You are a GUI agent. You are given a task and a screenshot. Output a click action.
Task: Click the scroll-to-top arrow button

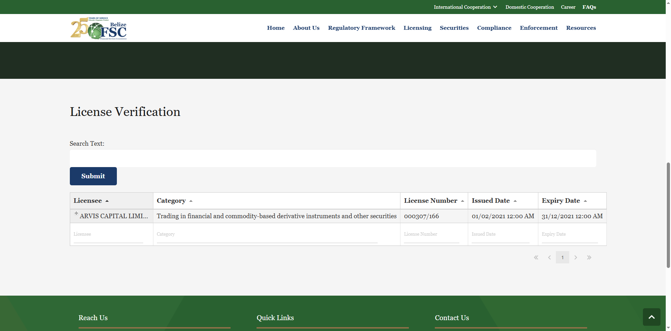click(651, 317)
